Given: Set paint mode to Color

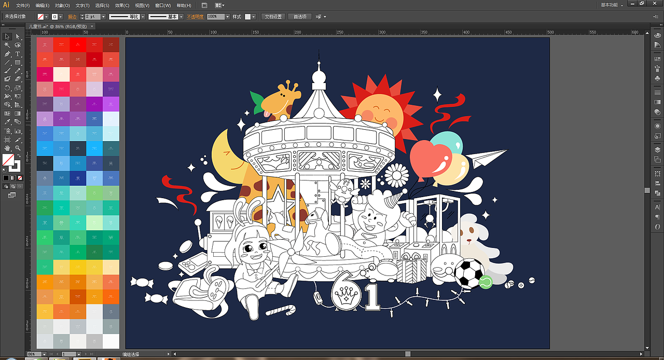Looking at the screenshot, I should (6, 178).
